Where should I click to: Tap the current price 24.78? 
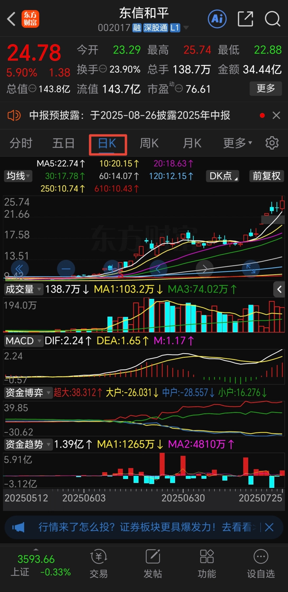click(x=34, y=53)
